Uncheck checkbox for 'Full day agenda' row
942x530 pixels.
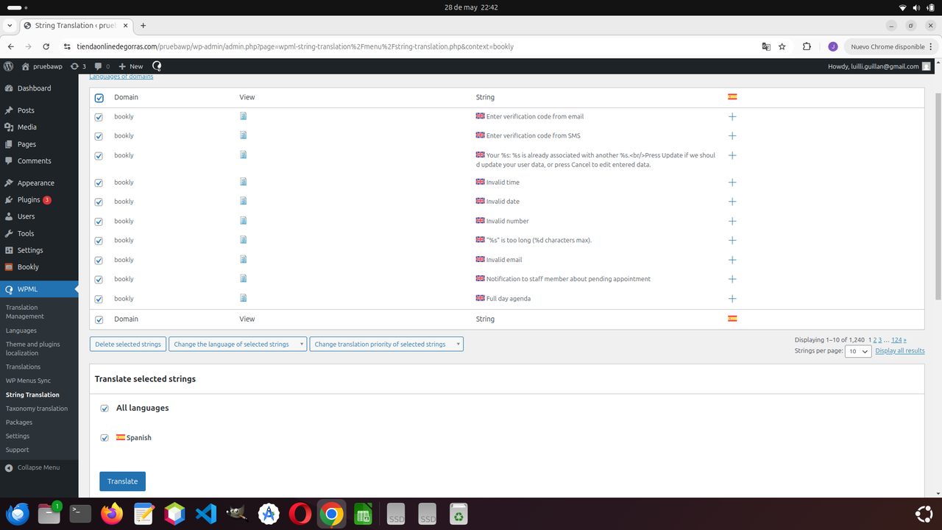point(99,299)
